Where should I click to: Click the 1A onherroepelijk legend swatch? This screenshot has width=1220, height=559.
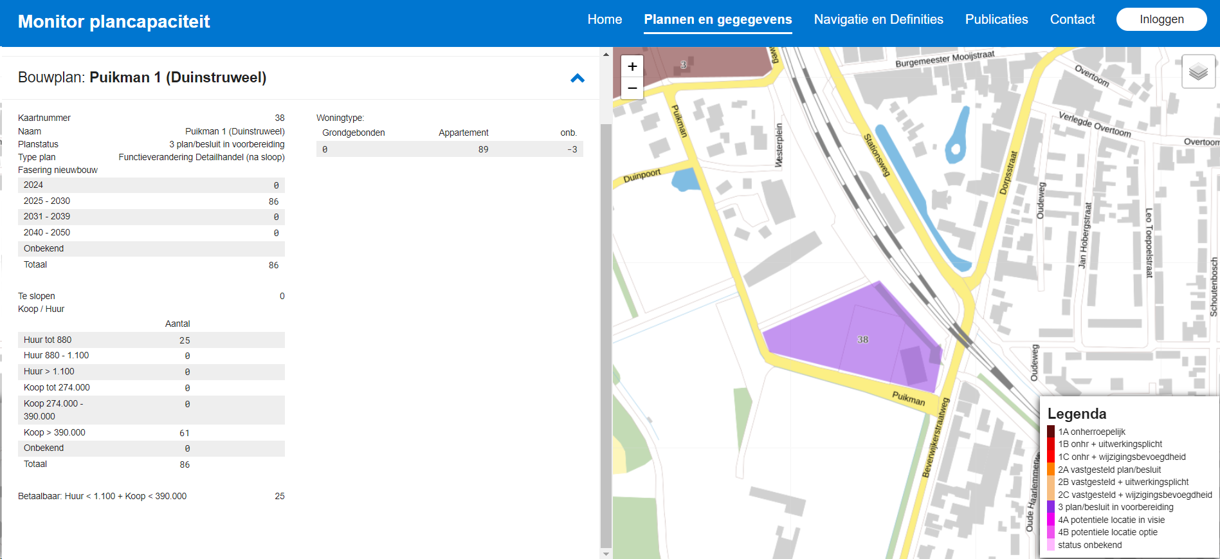coord(1051,432)
